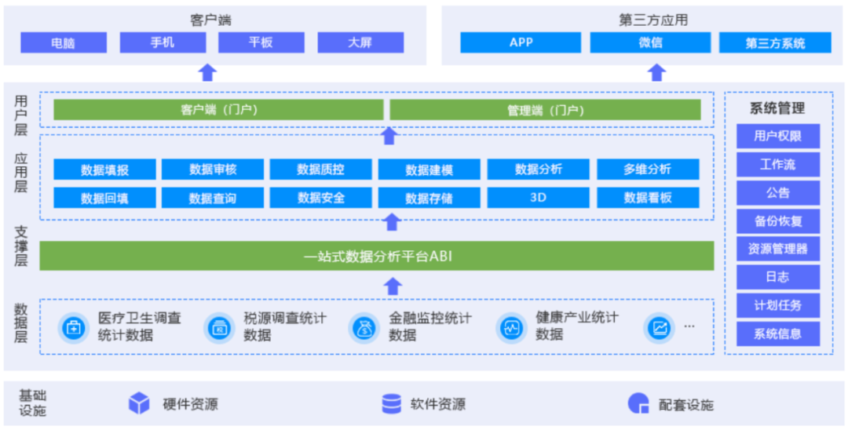Image resolution: width=848 pixels, height=430 pixels.
Task: Click the tax source survey statistics icon
Action: [220, 327]
